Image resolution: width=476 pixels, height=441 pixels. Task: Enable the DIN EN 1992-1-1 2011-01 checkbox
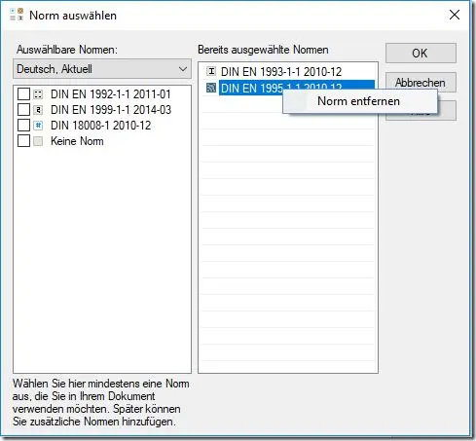click(x=23, y=94)
